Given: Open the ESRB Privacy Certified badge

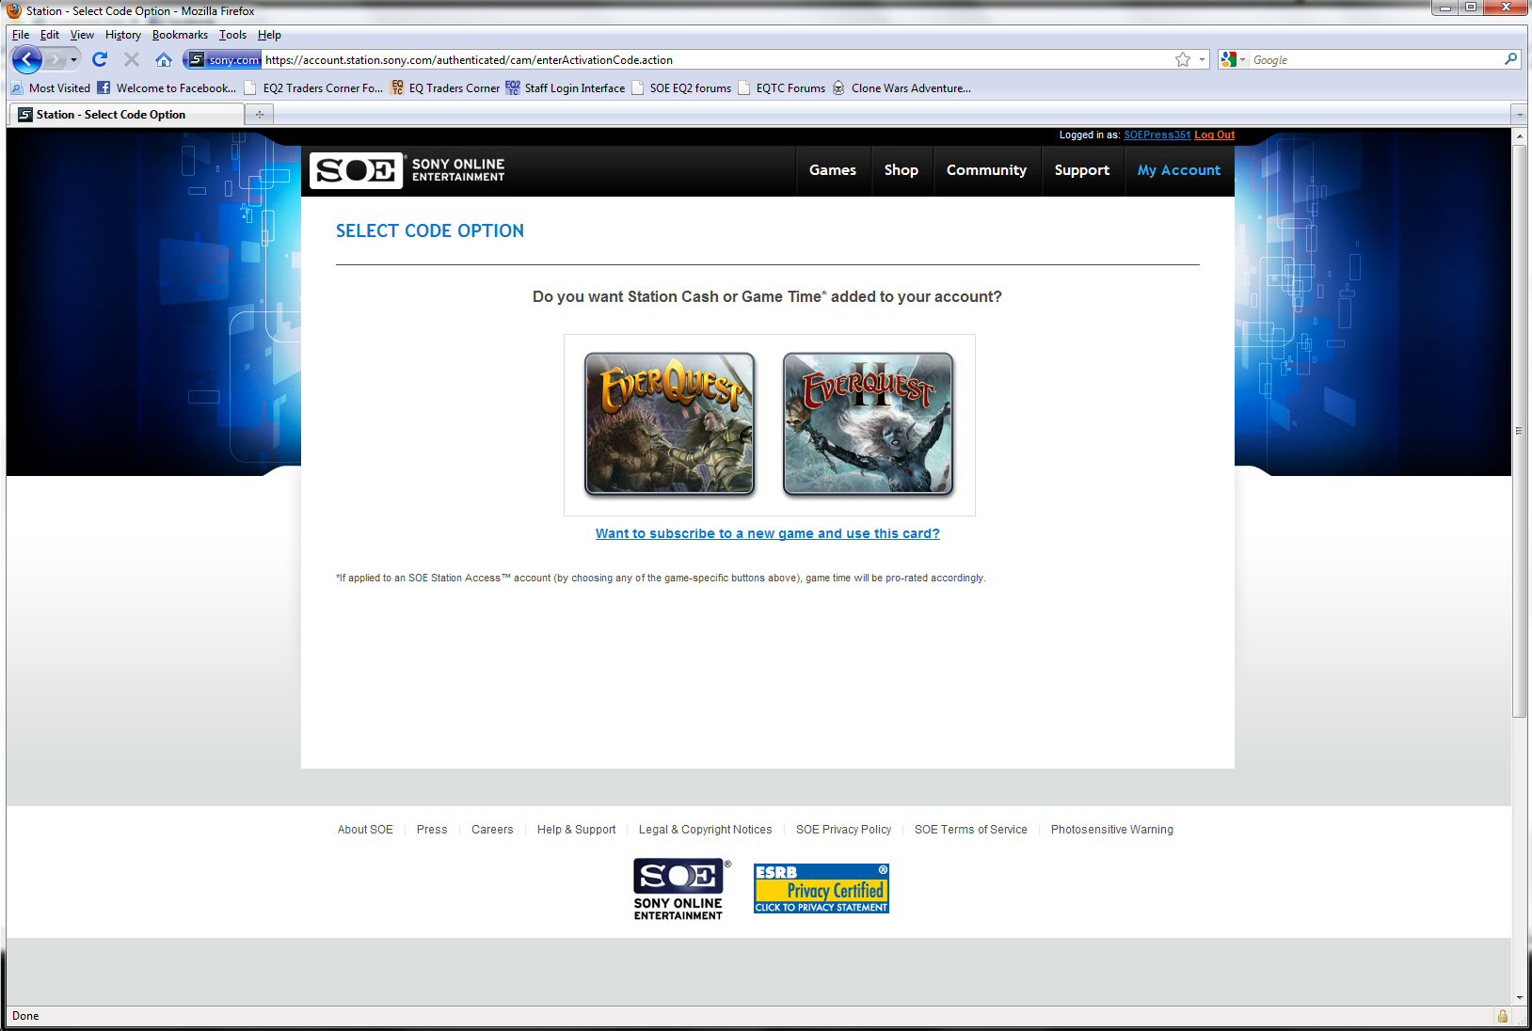Looking at the screenshot, I should click(x=821, y=889).
